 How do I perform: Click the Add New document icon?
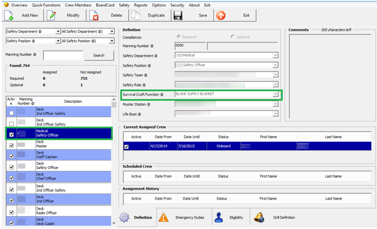click(9, 15)
